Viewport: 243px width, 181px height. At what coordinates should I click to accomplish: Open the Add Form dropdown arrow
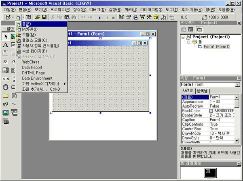tap(23, 17)
